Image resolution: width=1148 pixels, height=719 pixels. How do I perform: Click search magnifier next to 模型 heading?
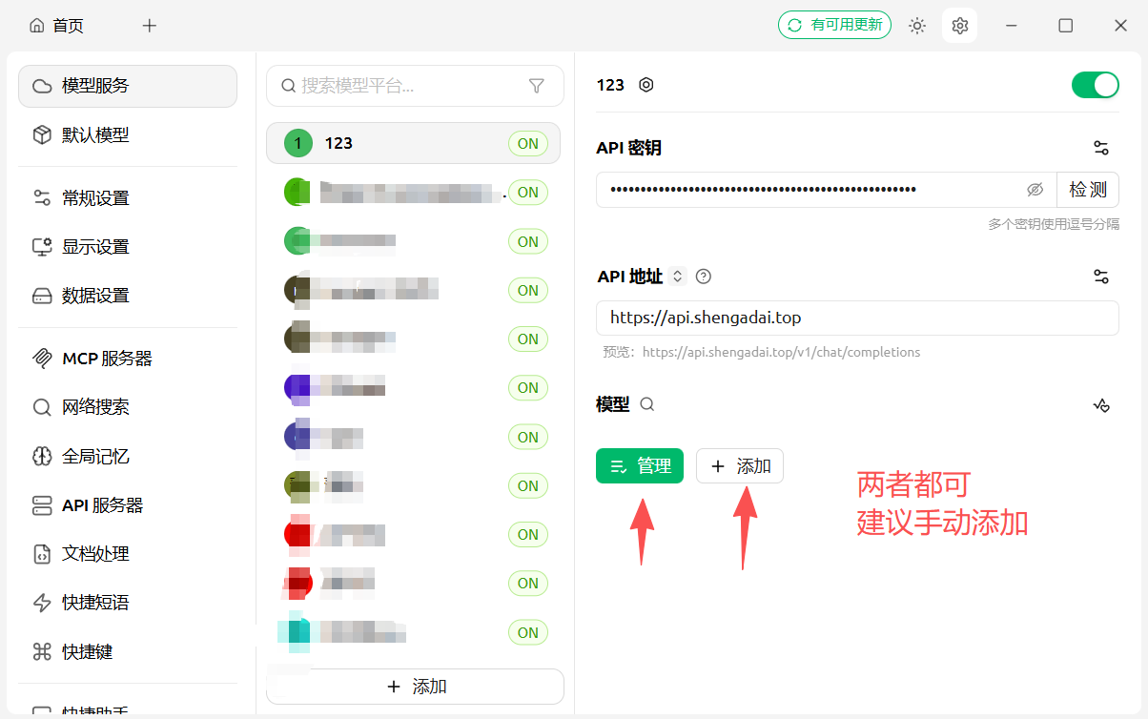click(x=647, y=404)
